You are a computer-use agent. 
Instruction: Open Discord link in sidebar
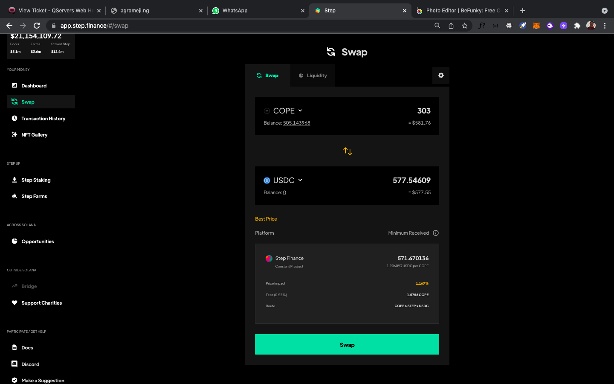point(41,364)
